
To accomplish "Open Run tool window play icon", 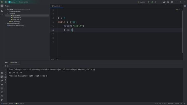I will click(2, 77).
